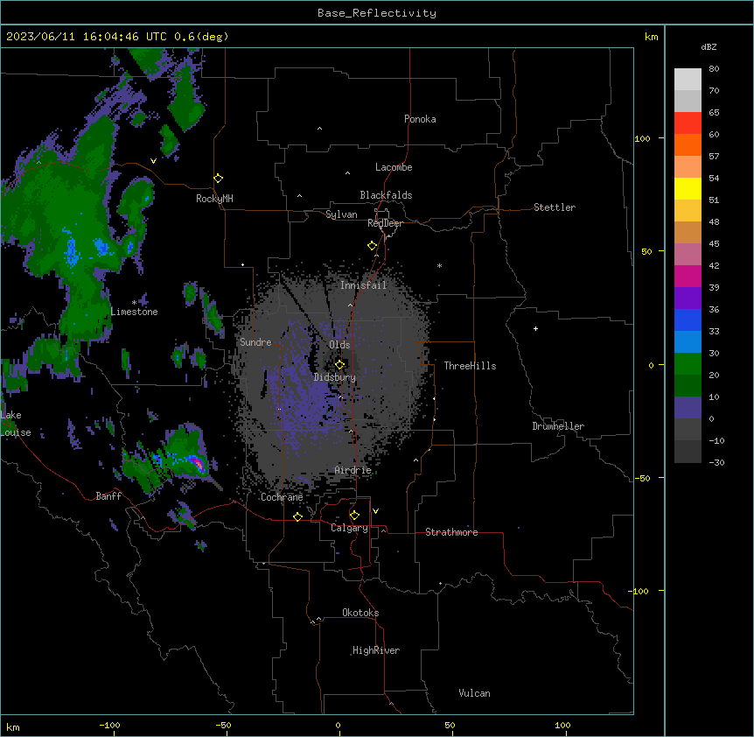
Task: Click the asterisk marker above Limestone label
Action: click(x=134, y=303)
